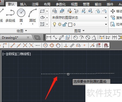This screenshot has height=102, width=122.
Task: Toggle layer 0 freeze sun icon
Action: click(x=60, y=24)
